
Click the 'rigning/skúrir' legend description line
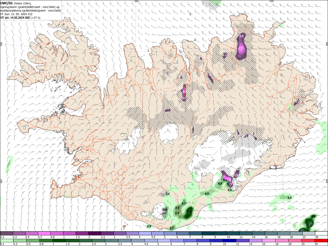click(x=30, y=7)
